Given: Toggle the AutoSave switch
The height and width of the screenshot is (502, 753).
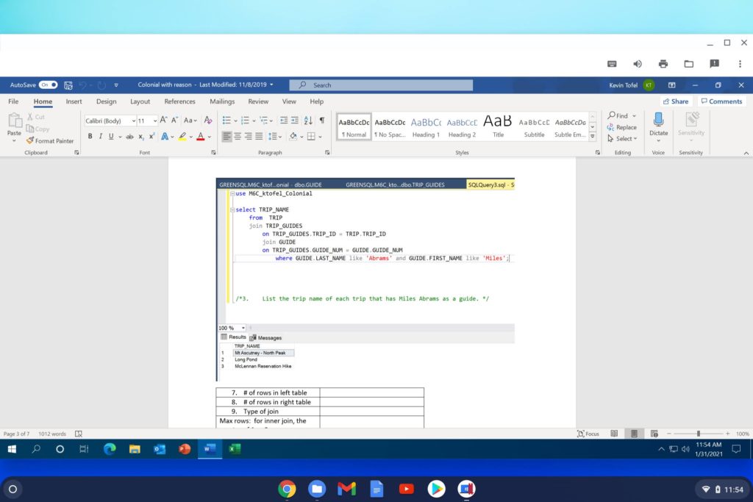Looking at the screenshot, I should point(48,85).
